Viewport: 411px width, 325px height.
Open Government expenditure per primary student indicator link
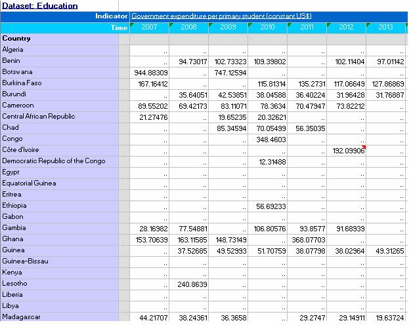pyautogui.click(x=221, y=16)
